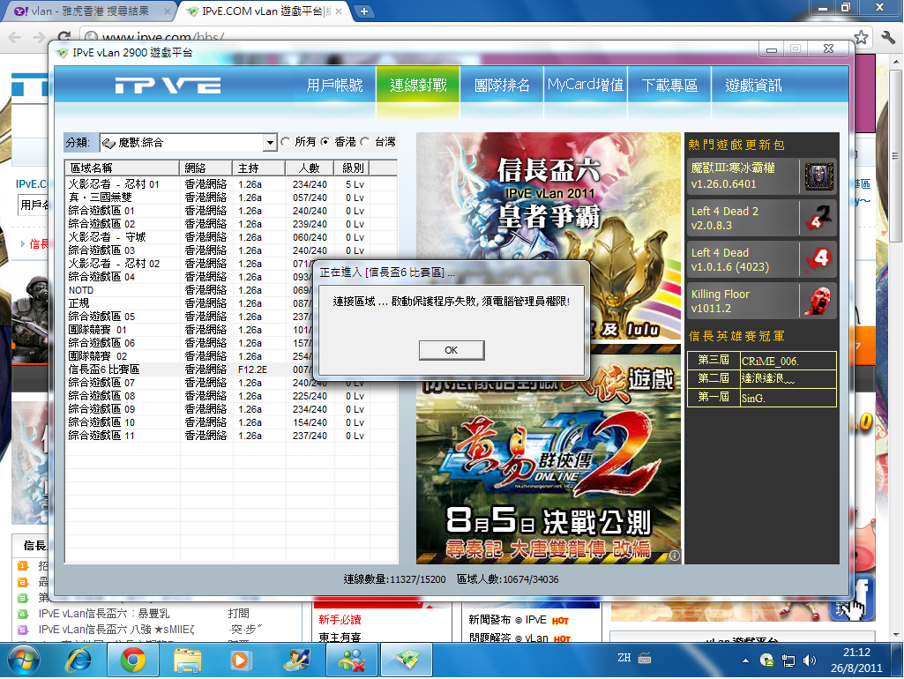Sort by 網絡 column header
The height and width of the screenshot is (679, 904).
[205, 168]
